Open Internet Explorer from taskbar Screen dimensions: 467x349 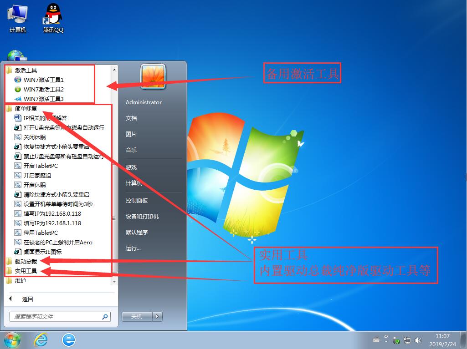(41, 340)
